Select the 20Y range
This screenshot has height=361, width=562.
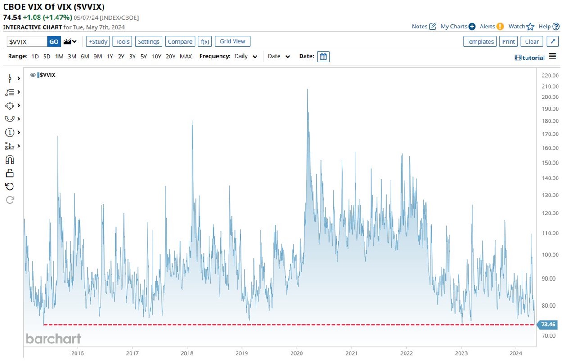pos(171,57)
